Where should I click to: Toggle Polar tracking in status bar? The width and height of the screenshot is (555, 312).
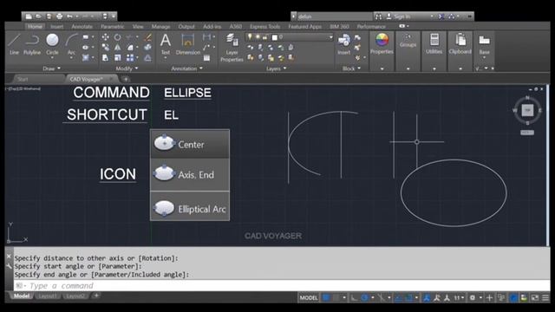[364, 298]
